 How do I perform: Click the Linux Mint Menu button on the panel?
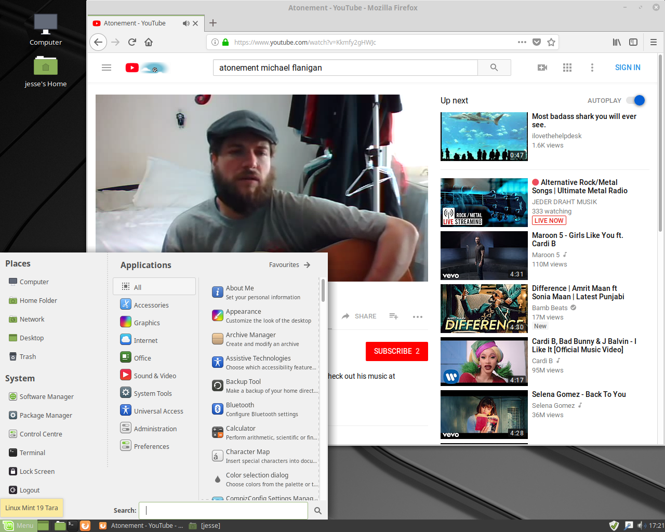click(19, 525)
